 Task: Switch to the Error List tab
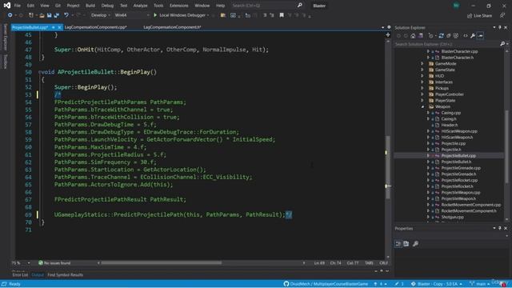tap(20, 275)
